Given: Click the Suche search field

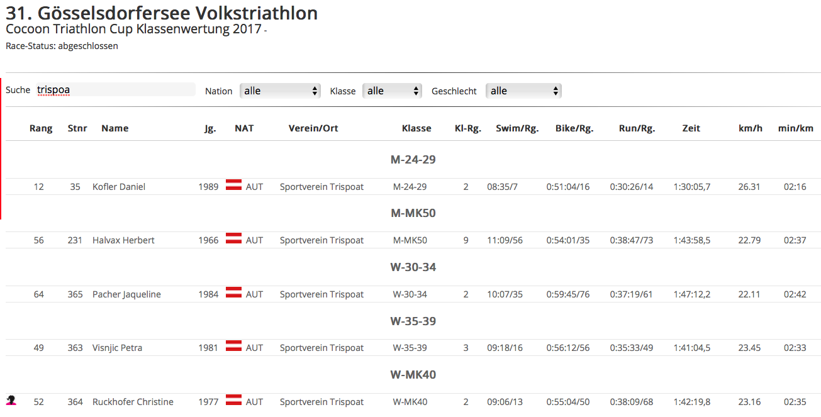Looking at the screenshot, I should coord(114,90).
